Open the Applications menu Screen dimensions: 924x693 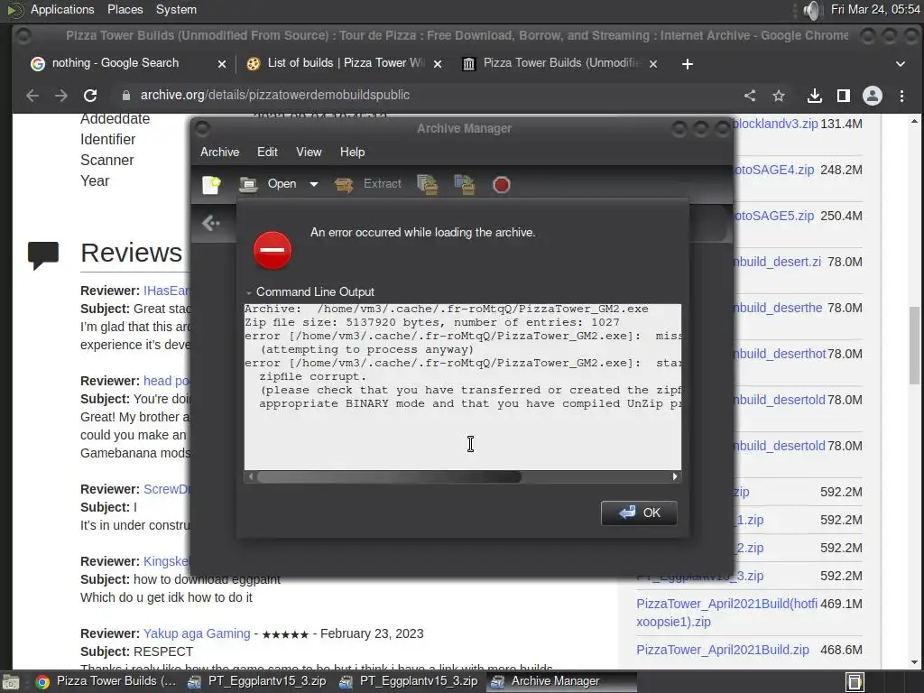click(x=62, y=9)
